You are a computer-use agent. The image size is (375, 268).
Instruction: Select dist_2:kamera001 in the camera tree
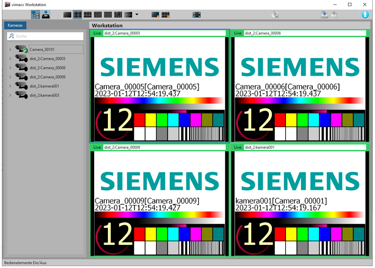point(44,86)
